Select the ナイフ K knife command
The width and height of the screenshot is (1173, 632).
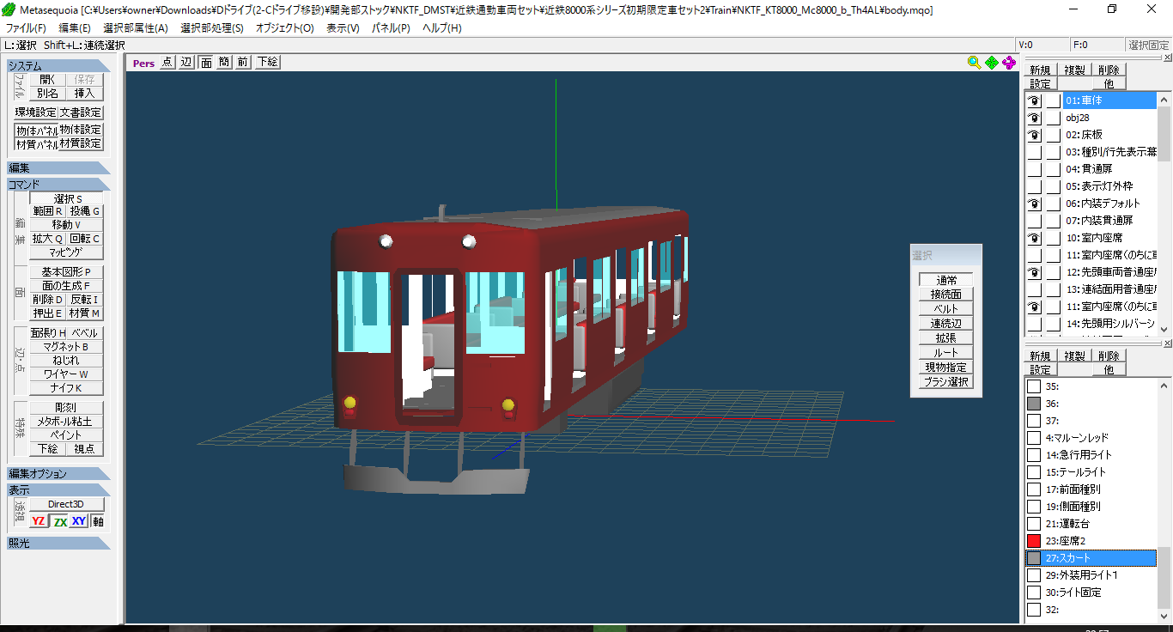click(67, 388)
